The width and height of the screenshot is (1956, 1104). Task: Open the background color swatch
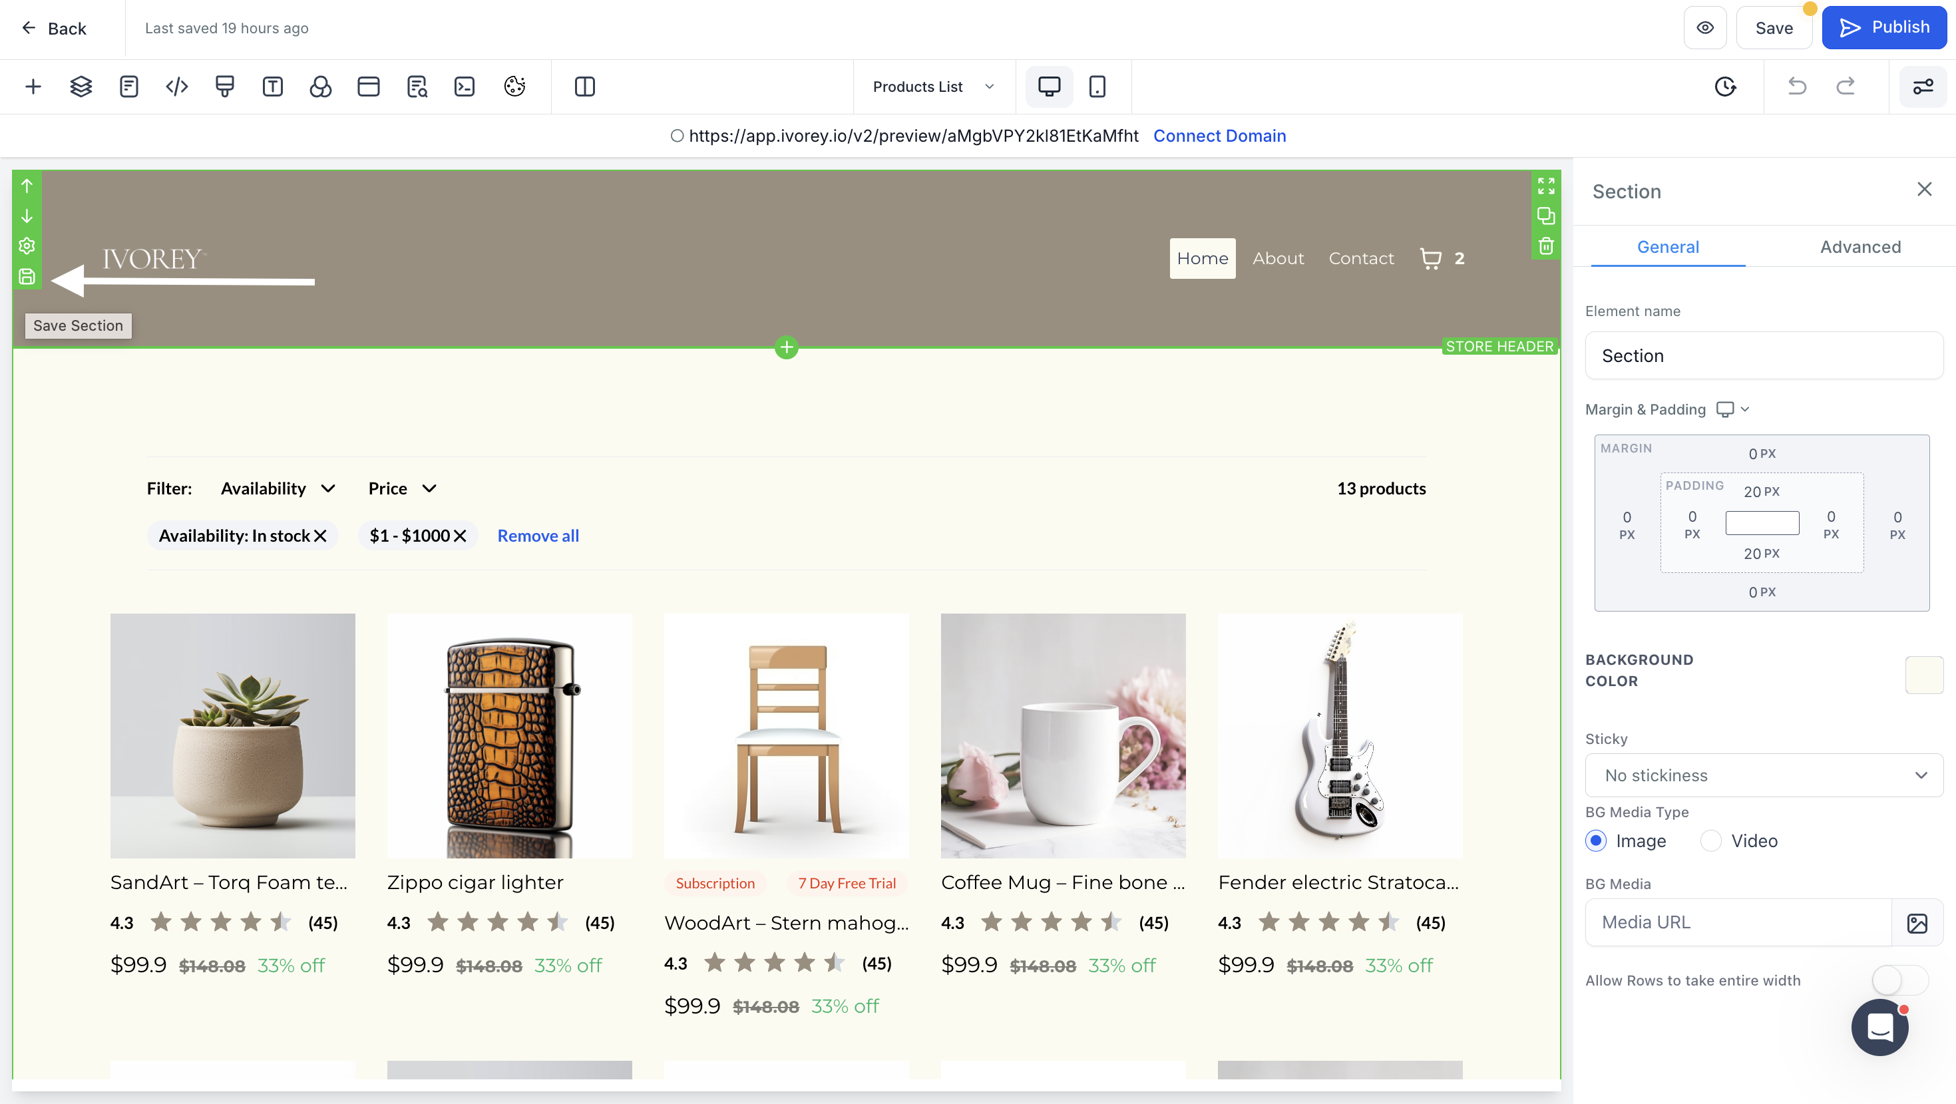(1923, 674)
